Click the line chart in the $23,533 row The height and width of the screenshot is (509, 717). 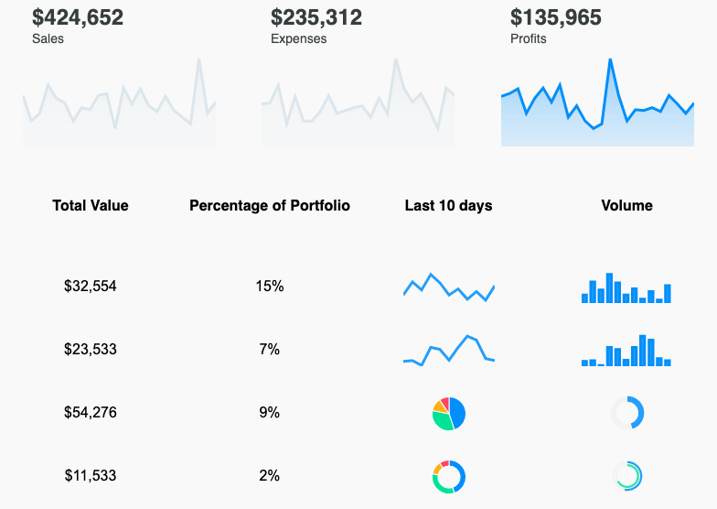click(x=448, y=351)
